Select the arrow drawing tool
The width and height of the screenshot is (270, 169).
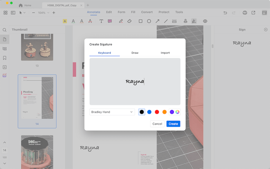[x=157, y=21]
